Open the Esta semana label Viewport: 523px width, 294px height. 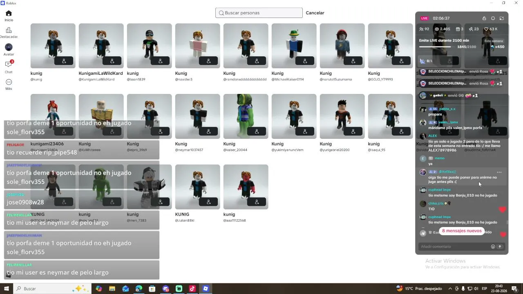[x=494, y=41]
